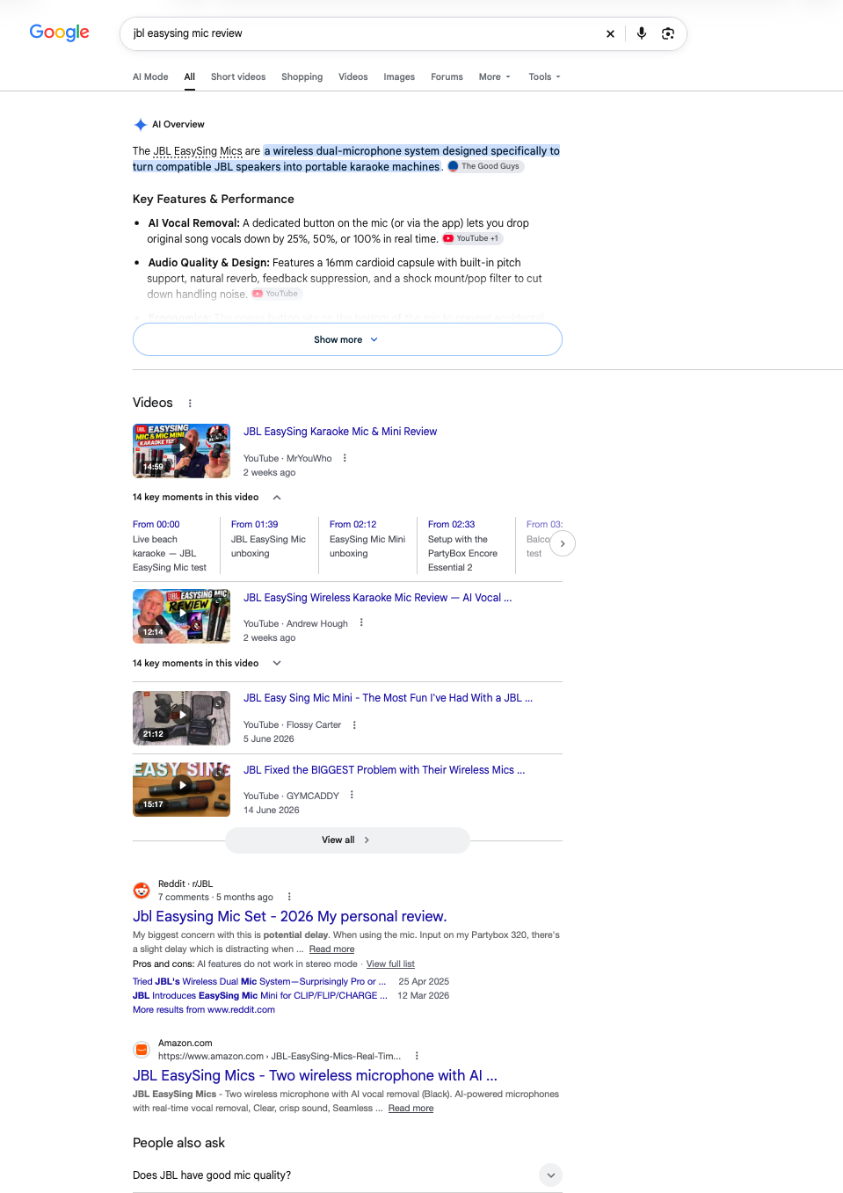Play the GYMCADDY Easy Sing thumbnail
This screenshot has height=1193, width=843.
tap(181, 789)
